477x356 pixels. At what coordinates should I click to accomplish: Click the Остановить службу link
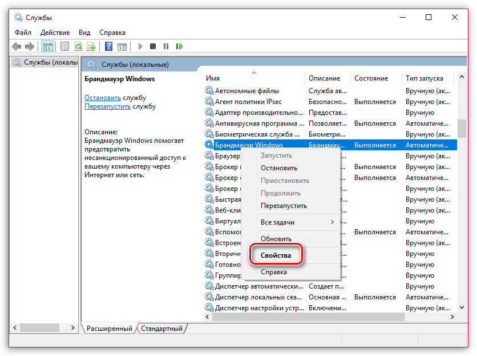click(x=103, y=98)
